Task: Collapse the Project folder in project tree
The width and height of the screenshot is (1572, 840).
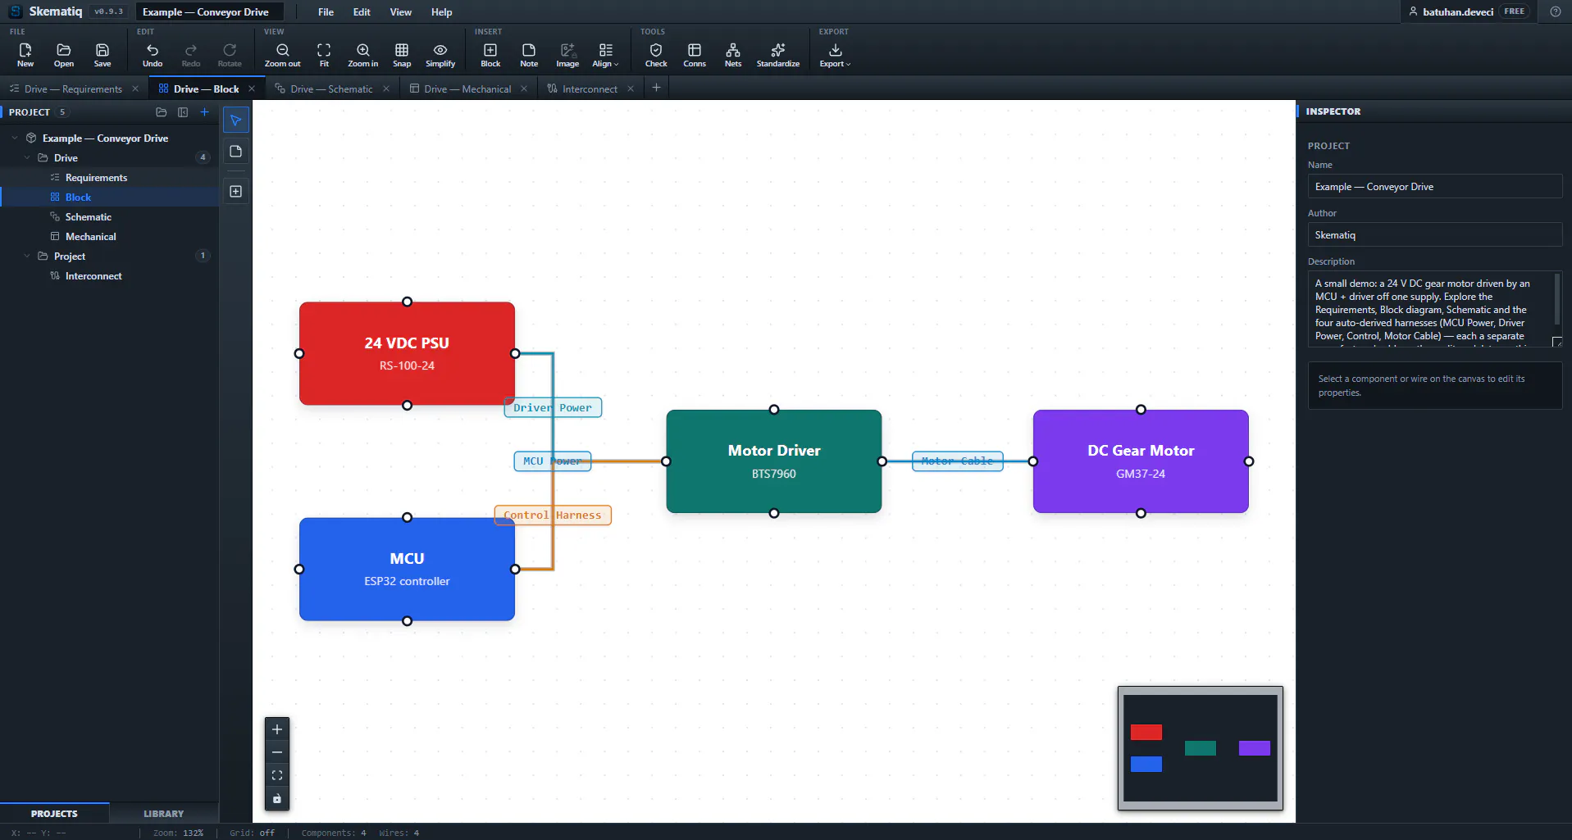Action: (x=27, y=256)
